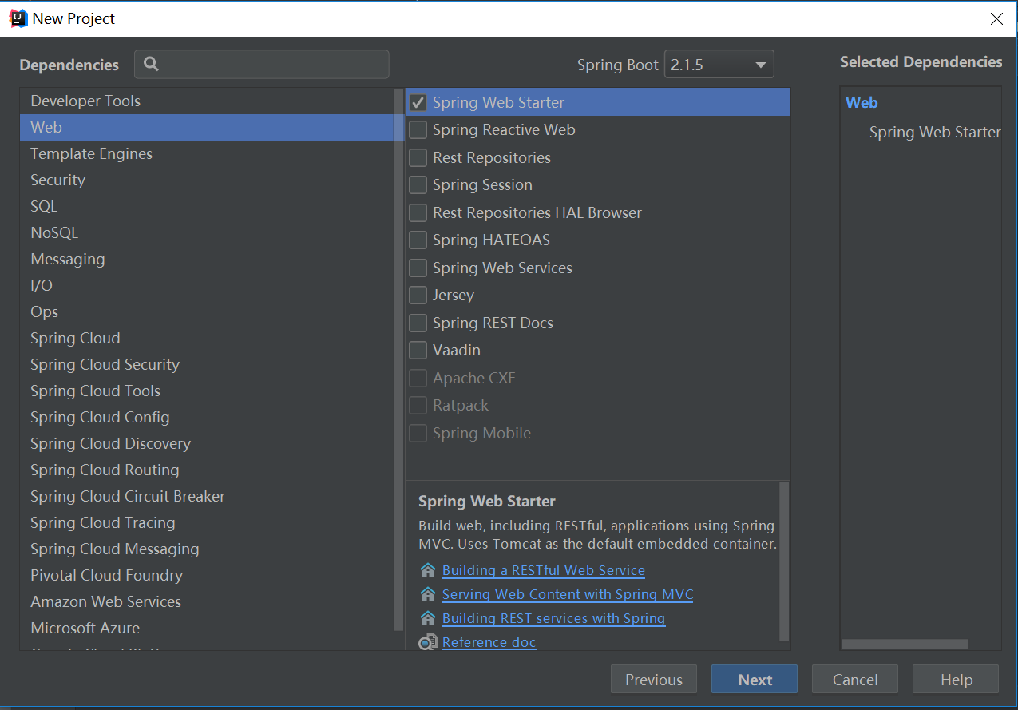Click the dependencies search field

click(262, 65)
